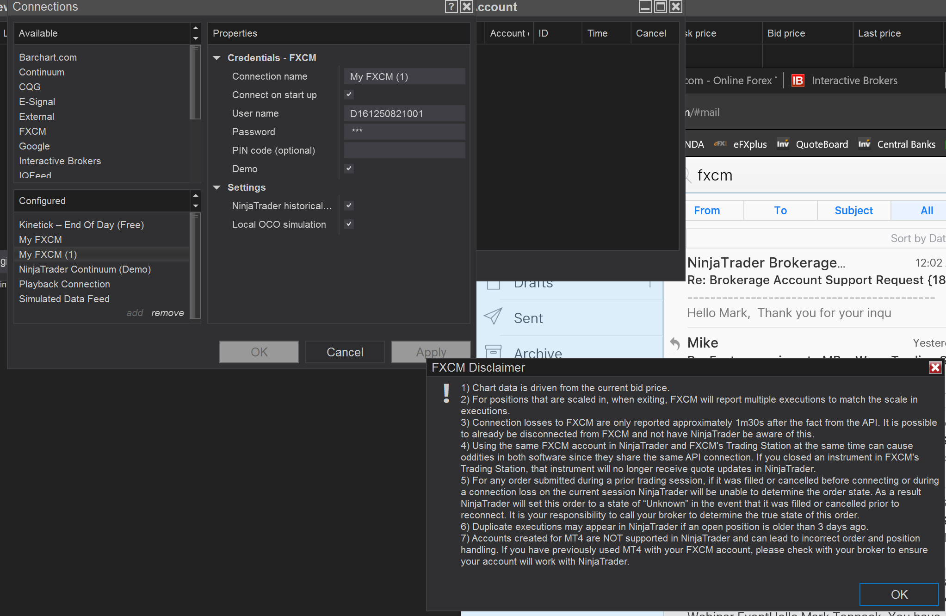946x616 pixels.
Task: Click the Central Banks bookmark Inv icon
Action: pos(864,144)
